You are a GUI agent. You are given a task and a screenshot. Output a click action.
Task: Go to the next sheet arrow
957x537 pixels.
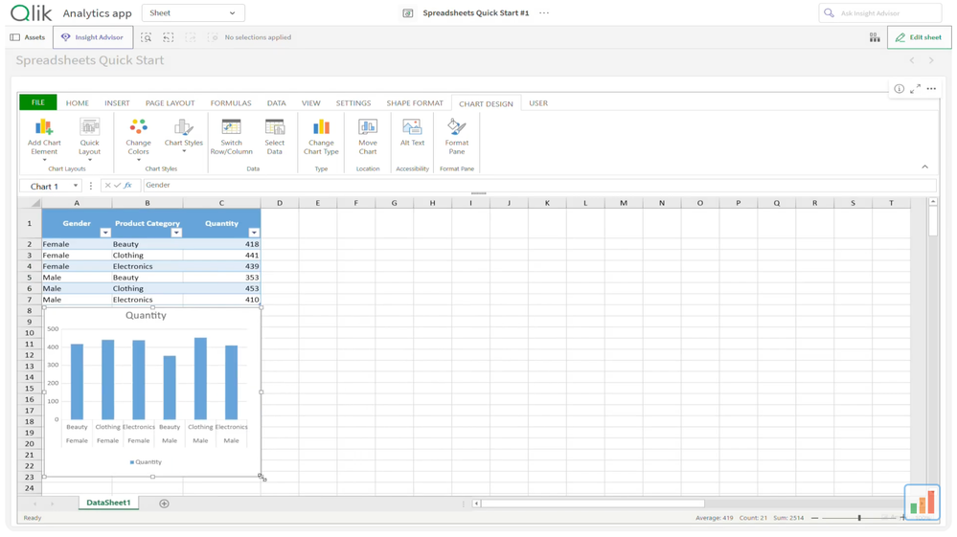click(x=931, y=60)
